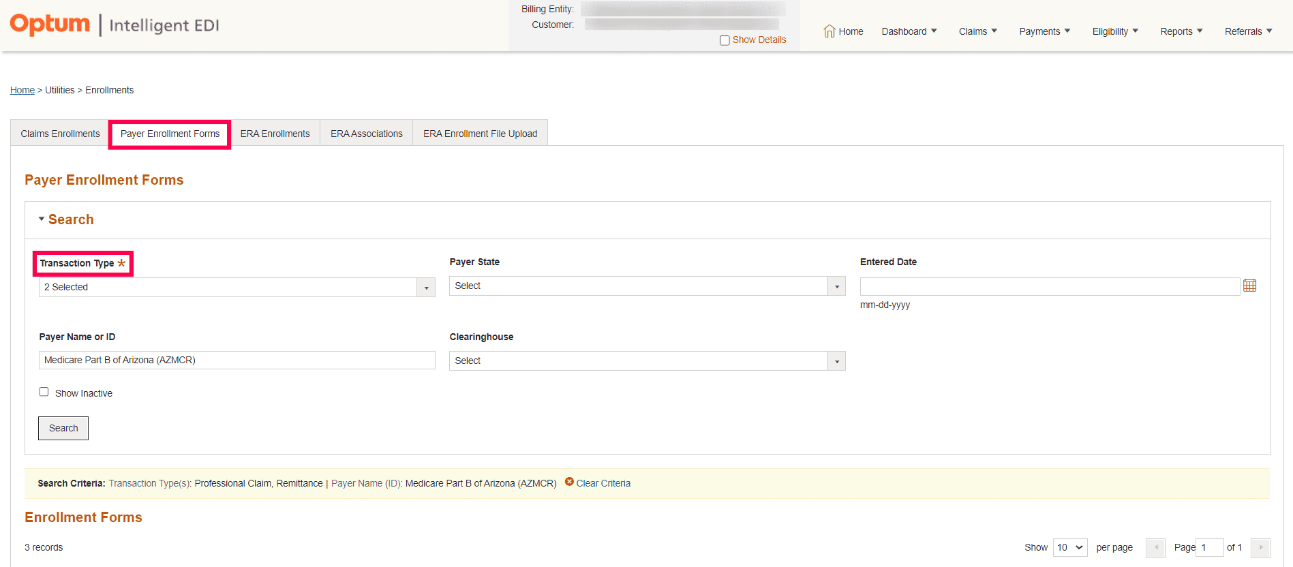Open the Transaction Type dropdown arrow
The image size is (1293, 567).
(426, 288)
